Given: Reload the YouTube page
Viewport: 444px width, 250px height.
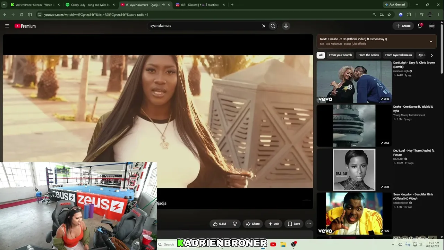Looking at the screenshot, I should 22,15.
